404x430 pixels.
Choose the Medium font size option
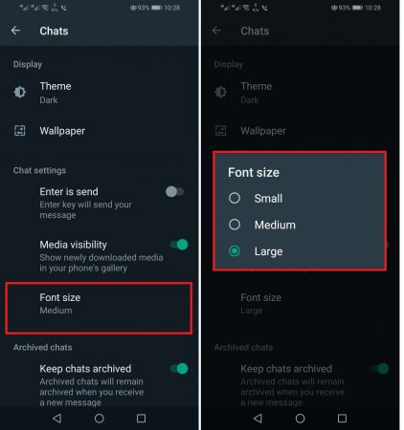pos(262,225)
